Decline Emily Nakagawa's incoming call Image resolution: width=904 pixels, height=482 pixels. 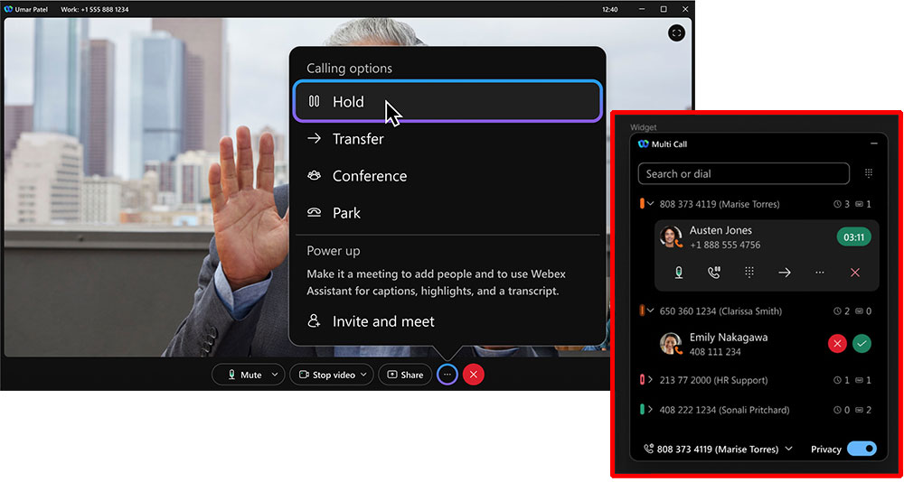tap(837, 343)
